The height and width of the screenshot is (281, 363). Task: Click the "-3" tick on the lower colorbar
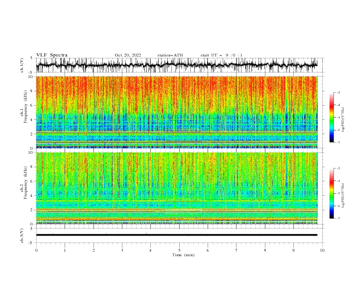pyautogui.click(x=338, y=169)
